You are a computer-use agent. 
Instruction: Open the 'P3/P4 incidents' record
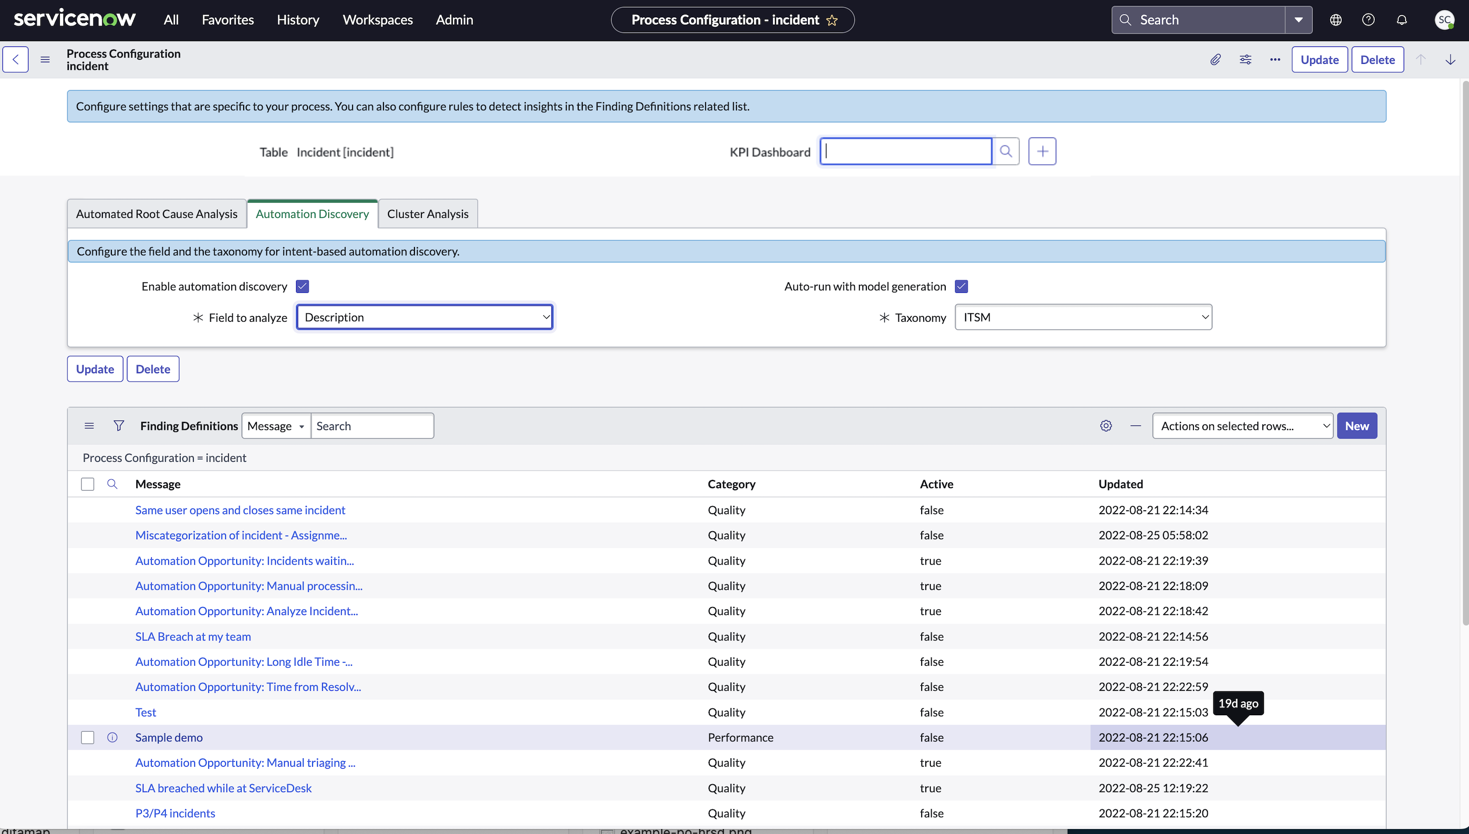click(175, 814)
